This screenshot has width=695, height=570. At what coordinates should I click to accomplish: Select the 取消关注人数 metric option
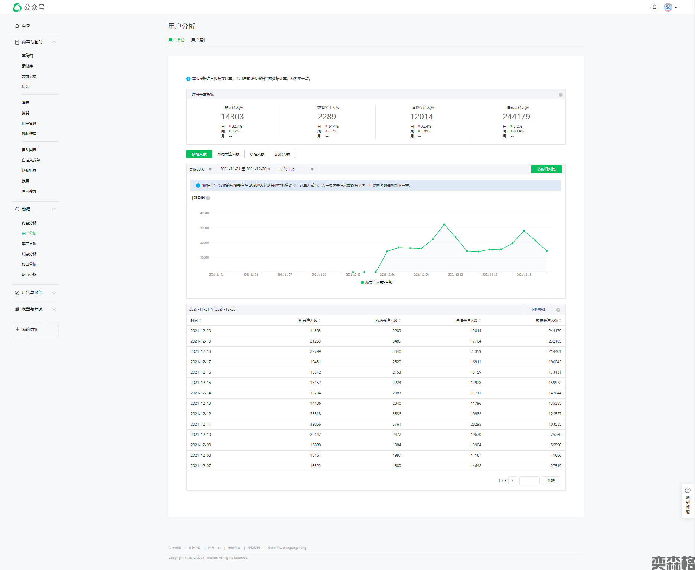coord(228,154)
